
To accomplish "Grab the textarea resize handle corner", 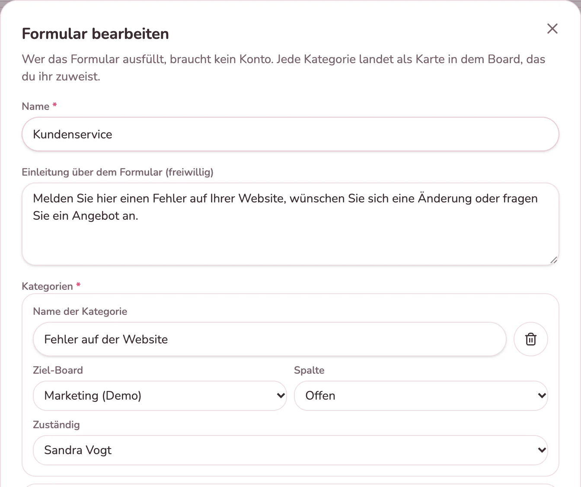I will [553, 260].
